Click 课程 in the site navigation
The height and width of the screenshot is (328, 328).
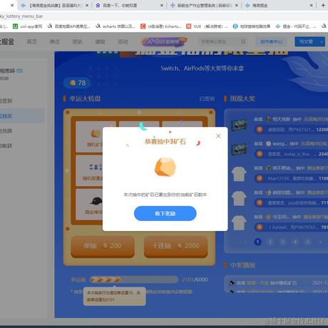click(x=100, y=42)
